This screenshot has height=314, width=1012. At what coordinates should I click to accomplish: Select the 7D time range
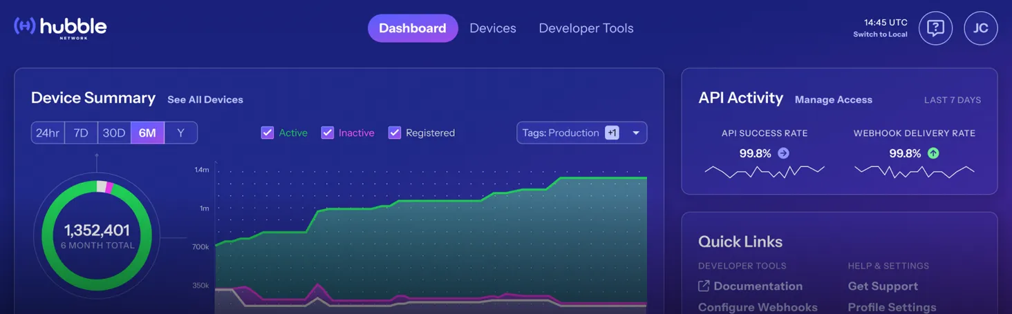(81, 133)
